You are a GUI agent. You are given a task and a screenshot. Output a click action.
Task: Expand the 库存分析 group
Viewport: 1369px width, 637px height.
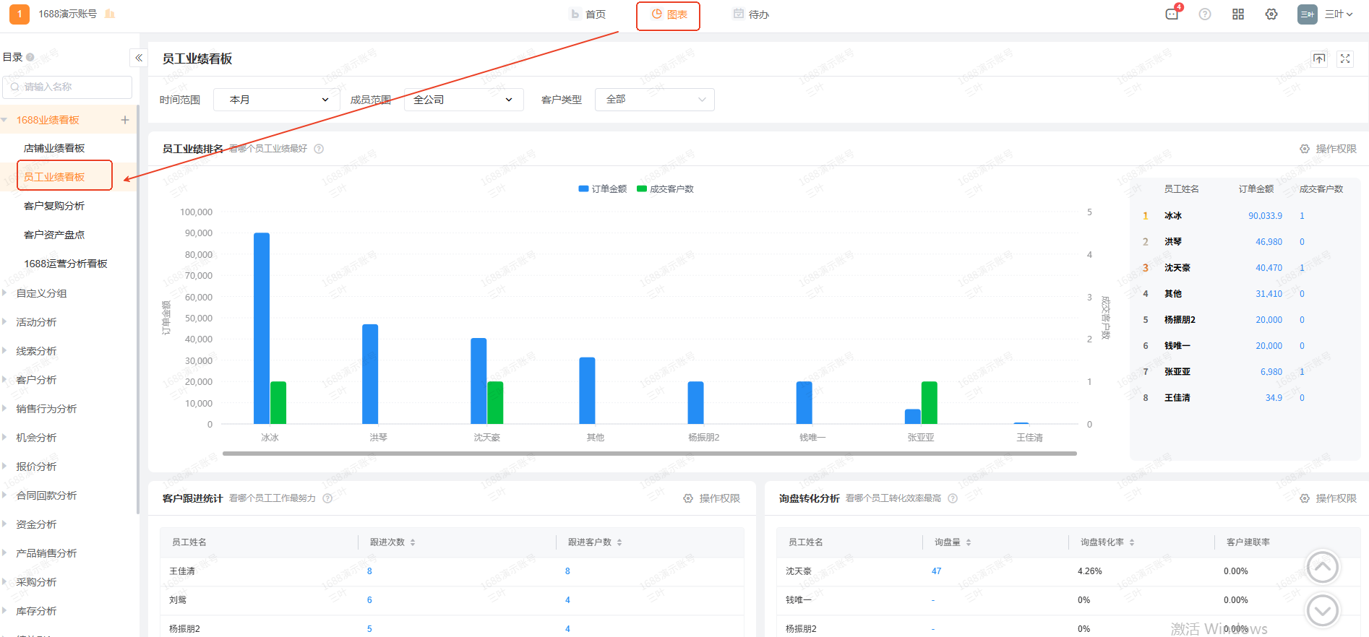(4, 611)
